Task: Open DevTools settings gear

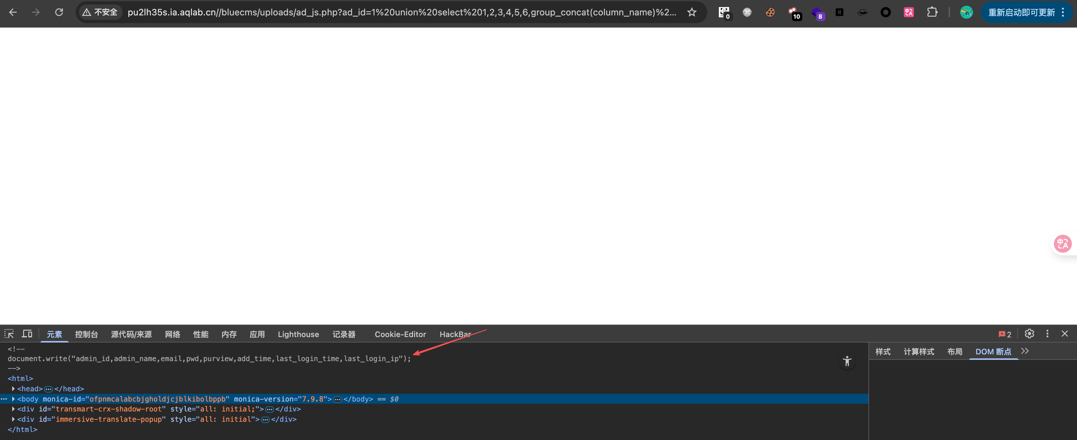Action: click(1029, 334)
